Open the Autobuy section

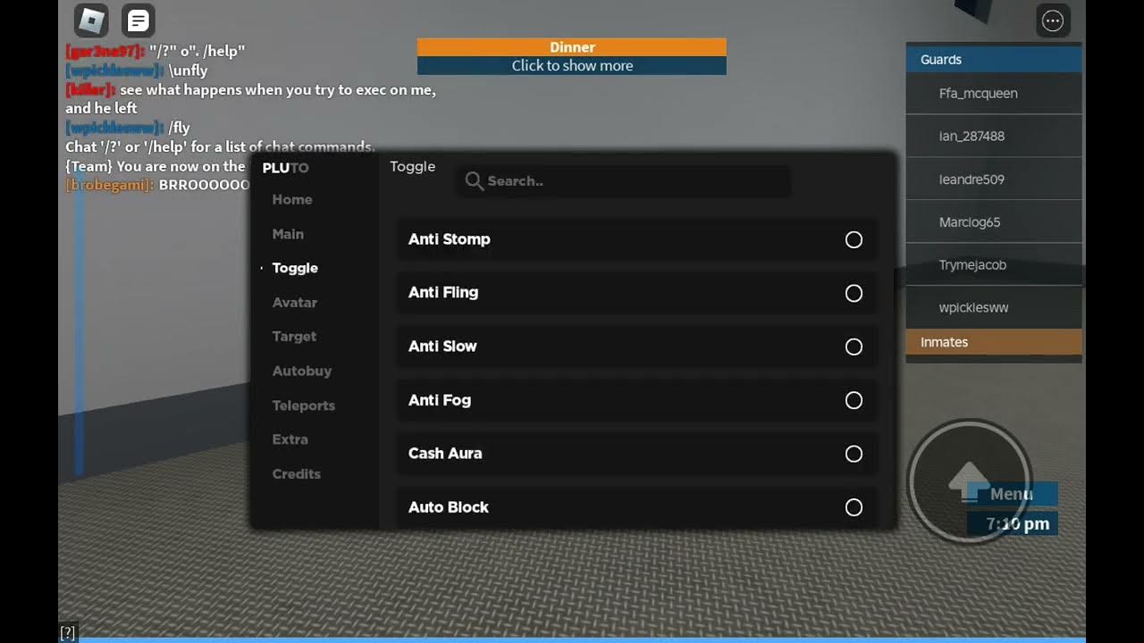302,371
